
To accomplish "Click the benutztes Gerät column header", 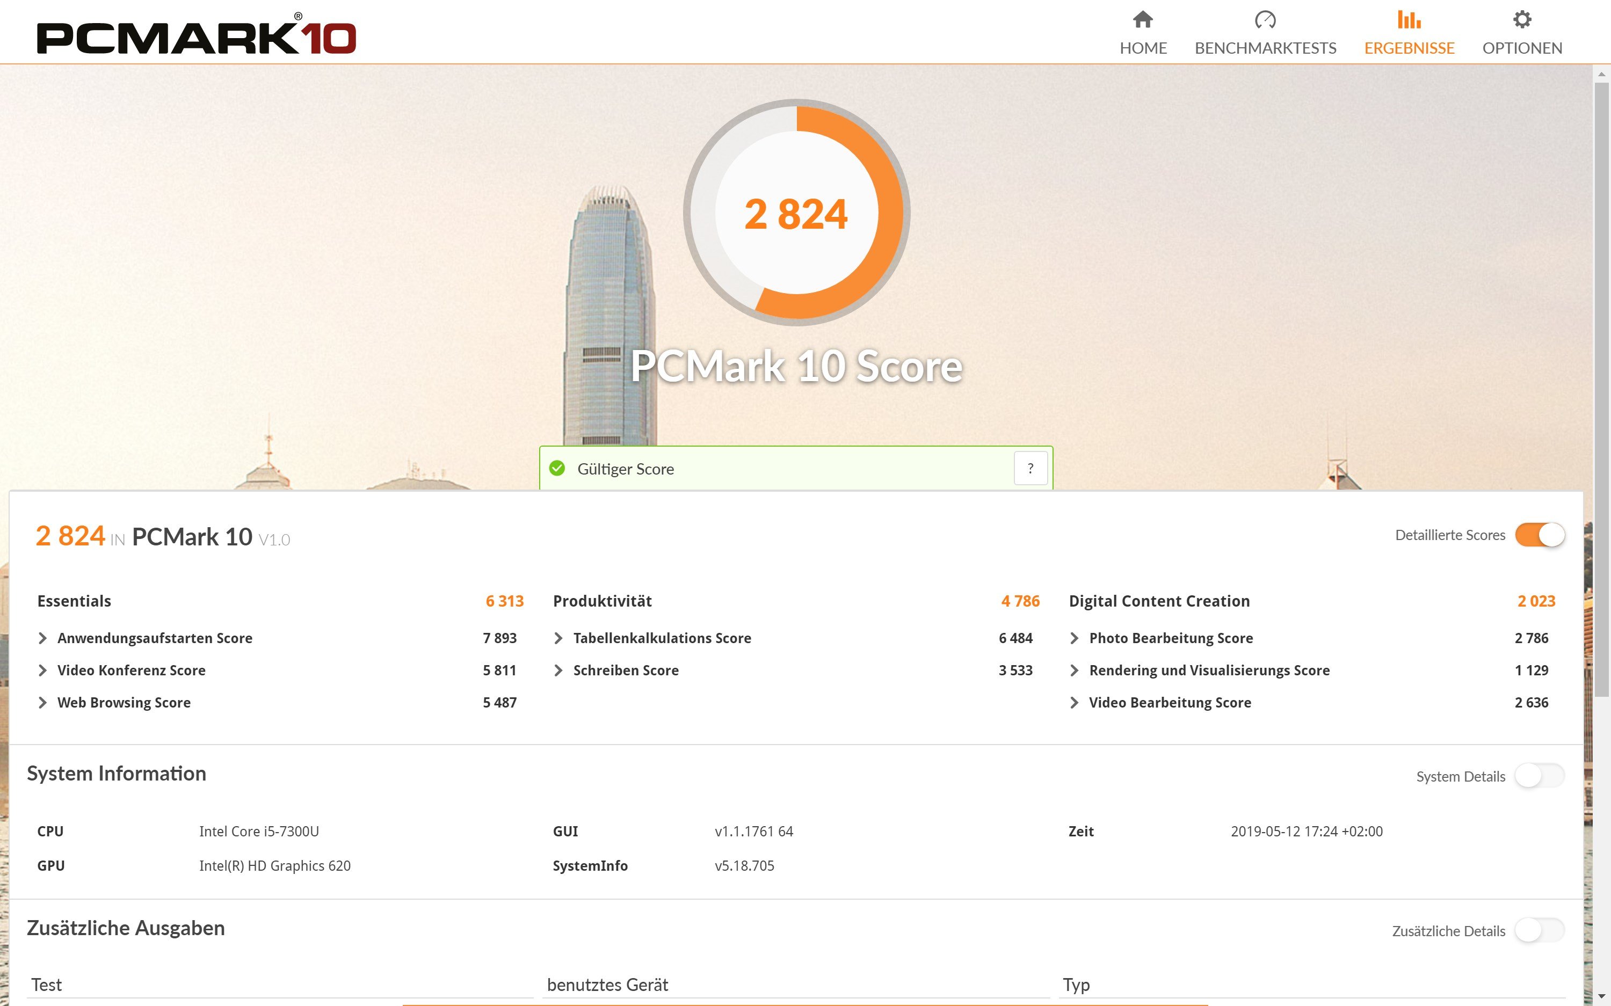I will [x=607, y=985].
